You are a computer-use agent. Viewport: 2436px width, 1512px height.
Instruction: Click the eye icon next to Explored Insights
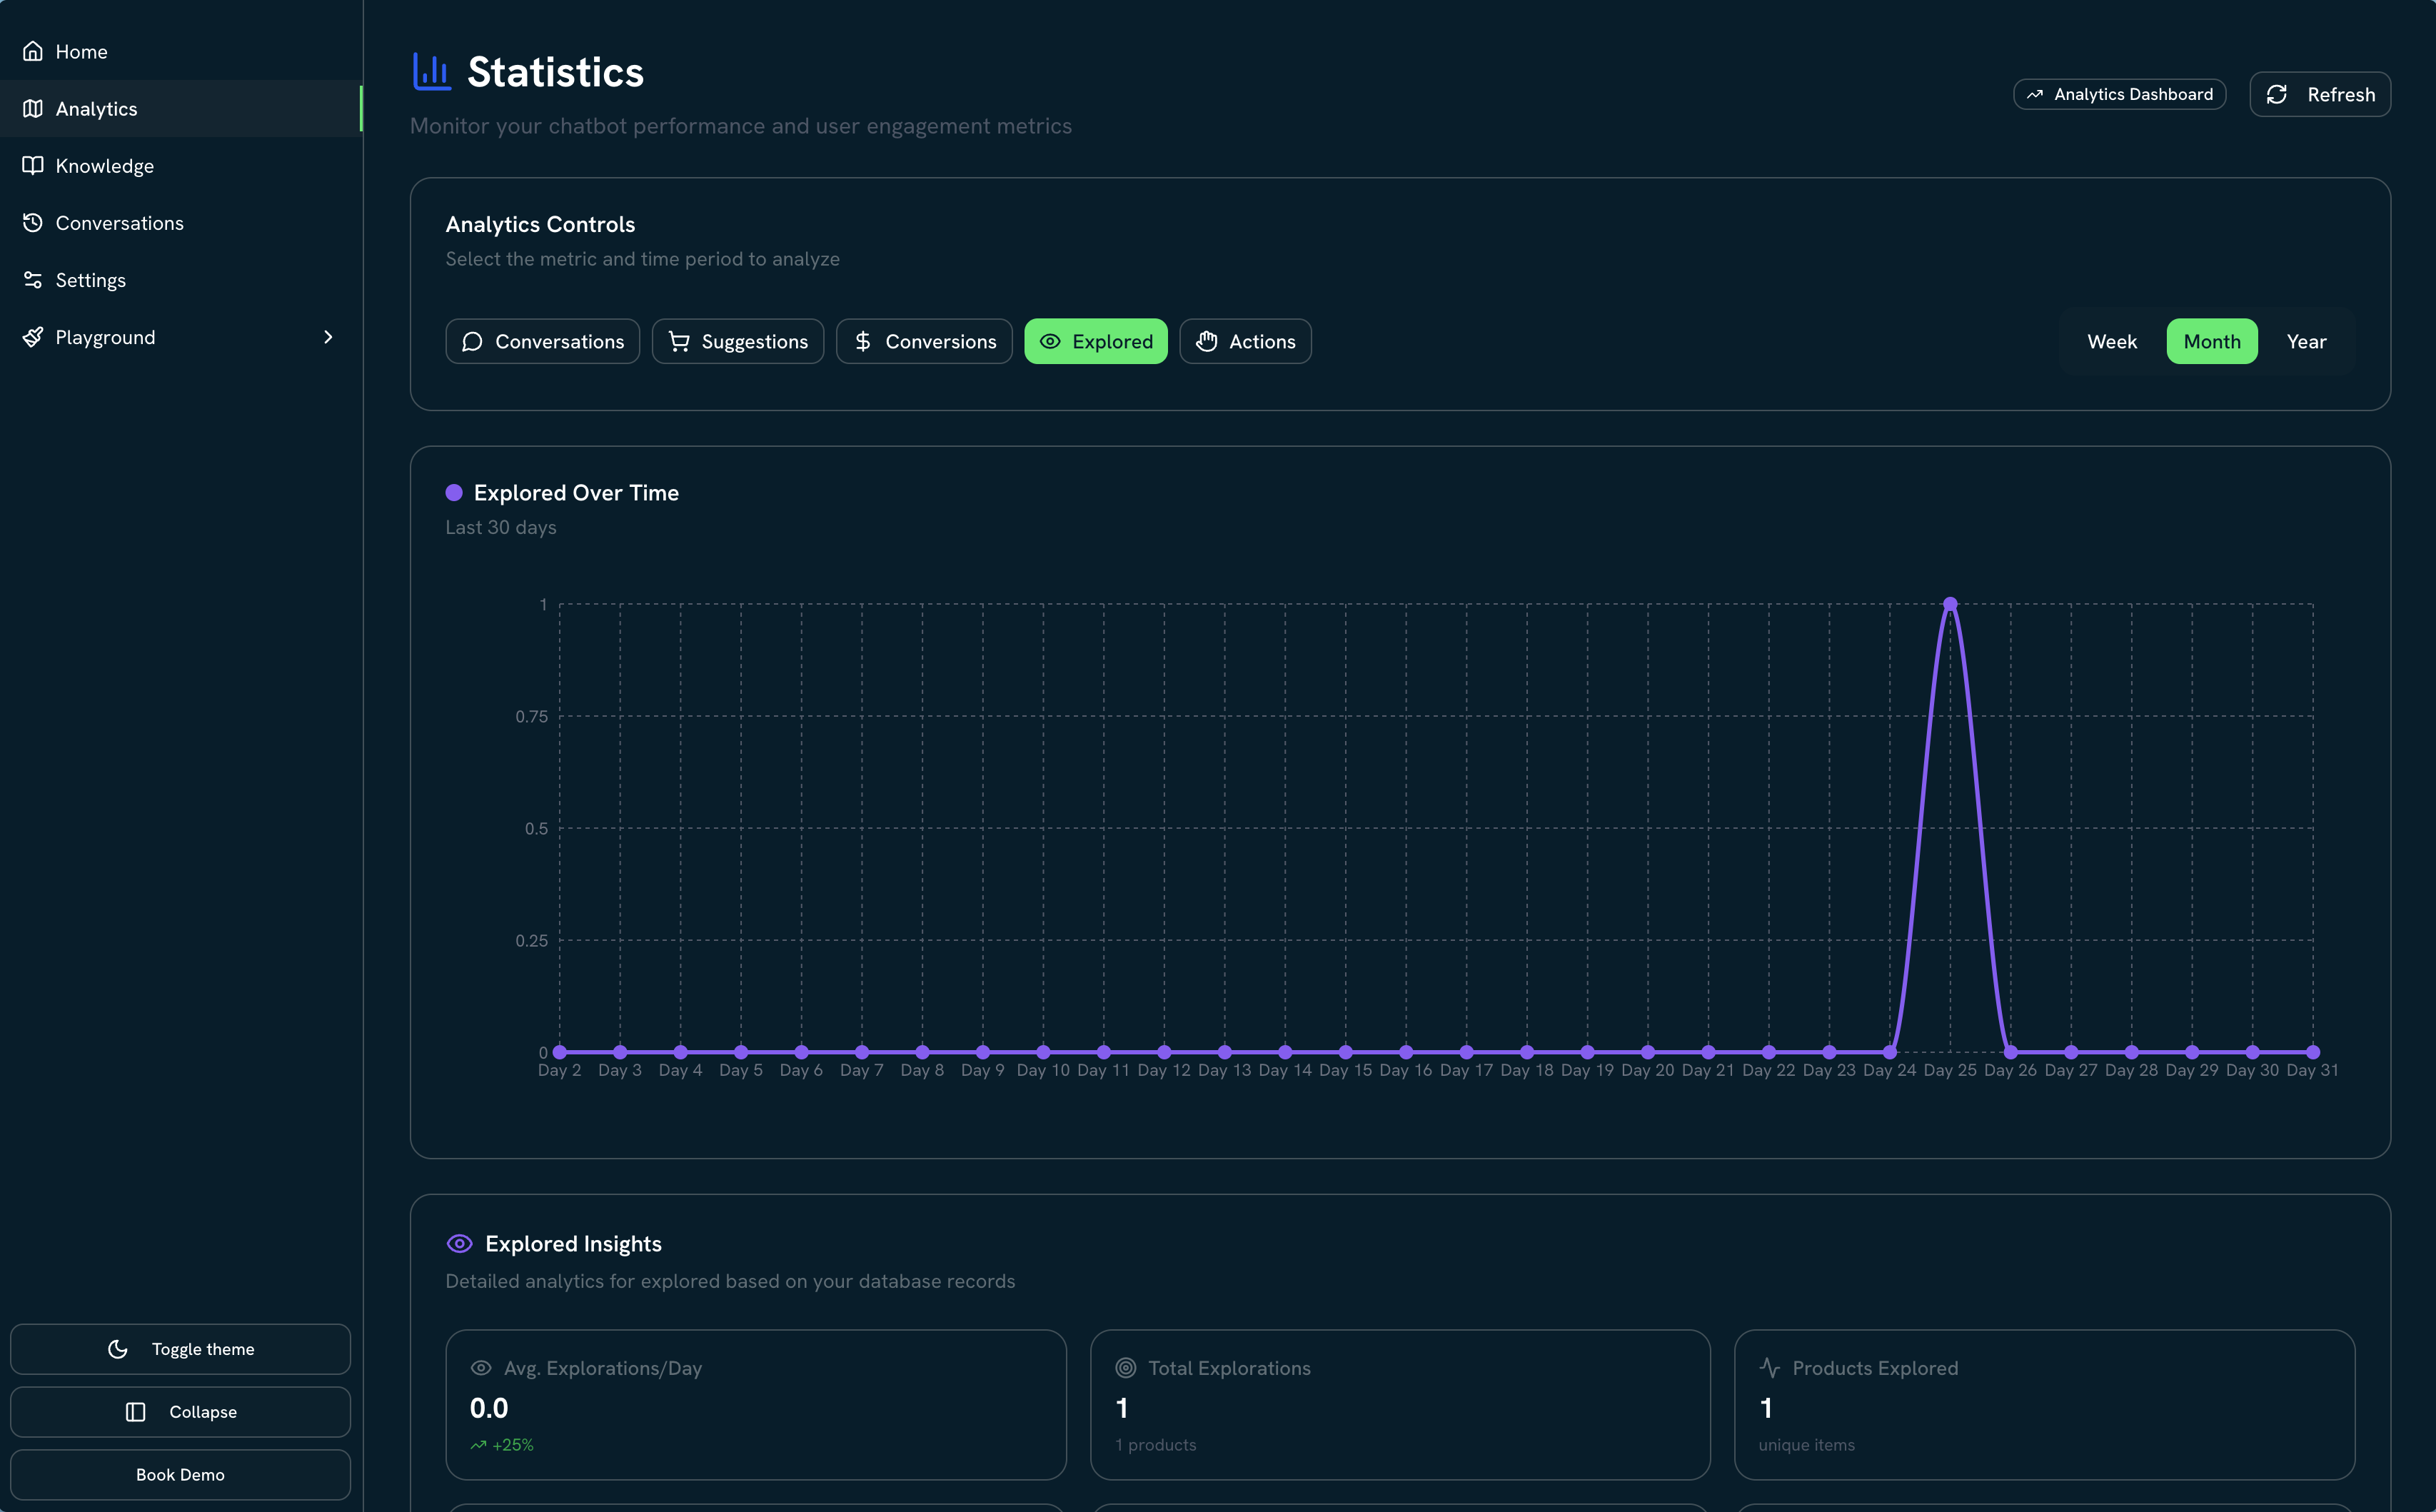coord(458,1243)
